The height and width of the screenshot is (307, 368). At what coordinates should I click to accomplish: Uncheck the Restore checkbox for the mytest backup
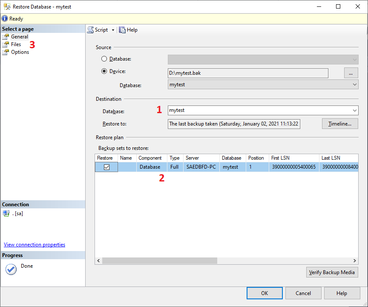[106, 167]
